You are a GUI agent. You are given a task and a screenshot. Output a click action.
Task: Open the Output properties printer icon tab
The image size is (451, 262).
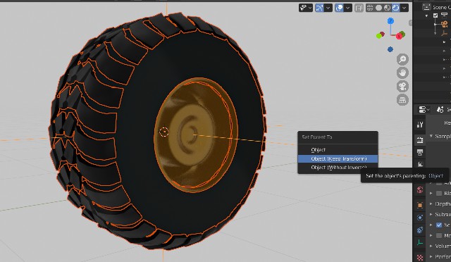(x=420, y=152)
